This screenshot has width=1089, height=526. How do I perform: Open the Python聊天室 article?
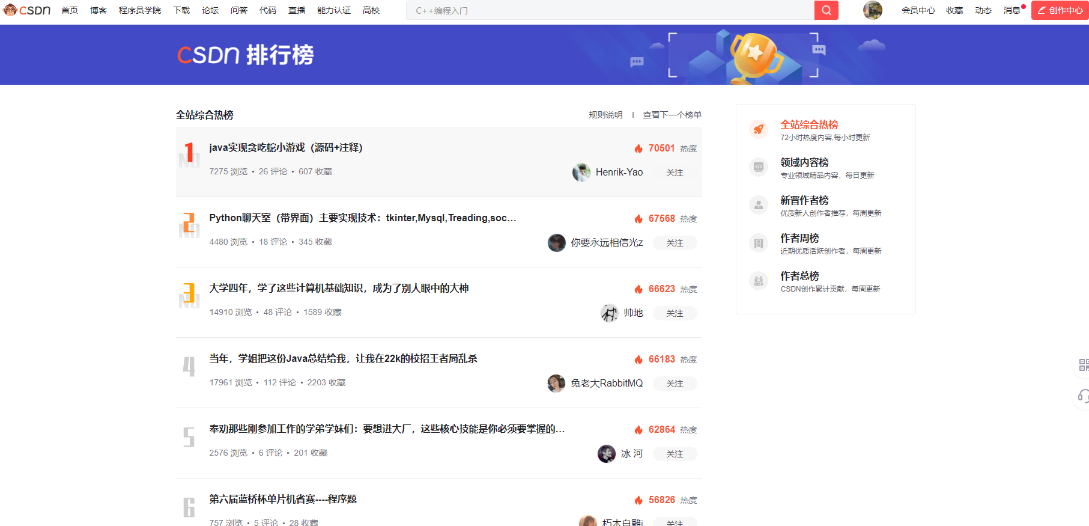tap(363, 218)
